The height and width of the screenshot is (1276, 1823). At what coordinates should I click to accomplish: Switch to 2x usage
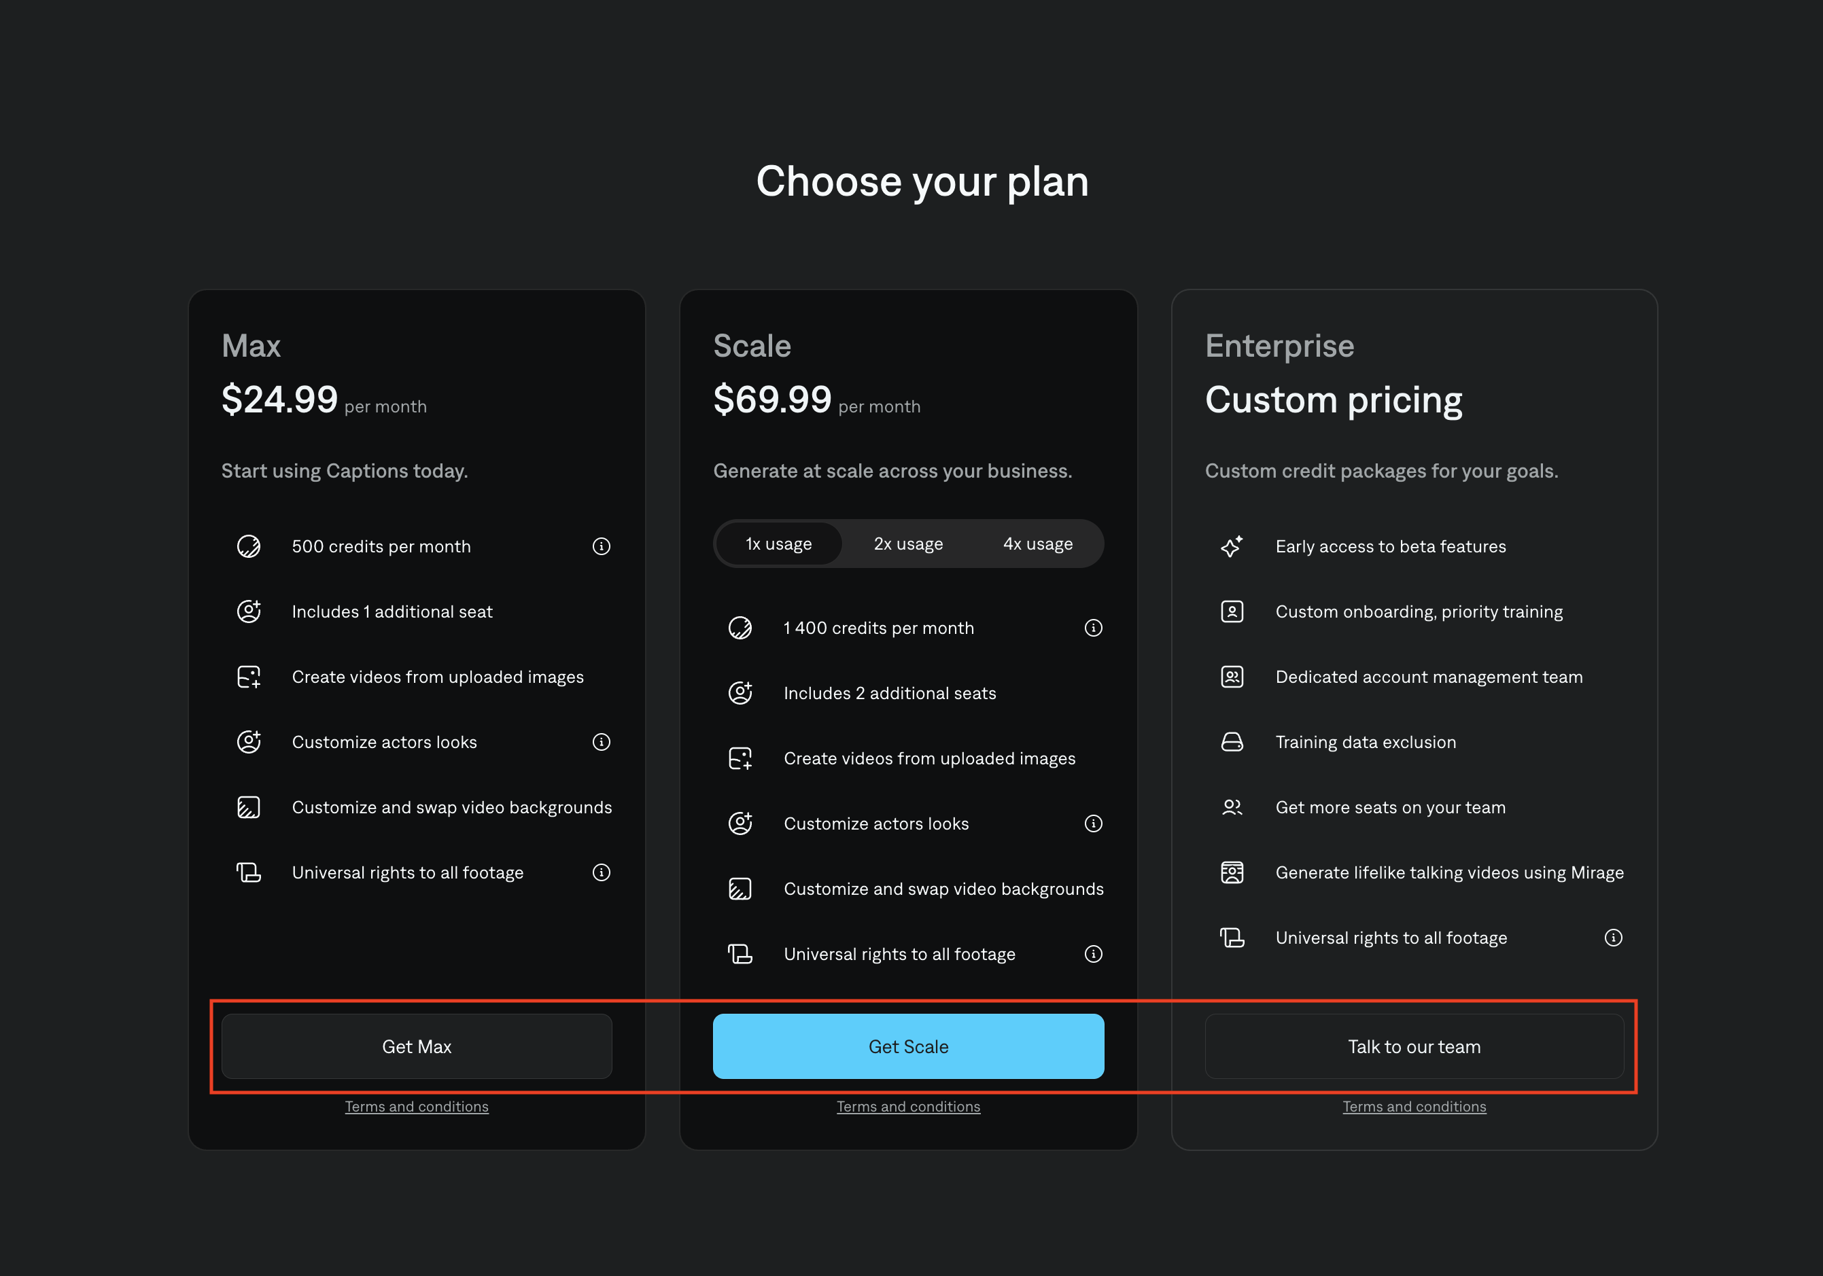(x=908, y=544)
